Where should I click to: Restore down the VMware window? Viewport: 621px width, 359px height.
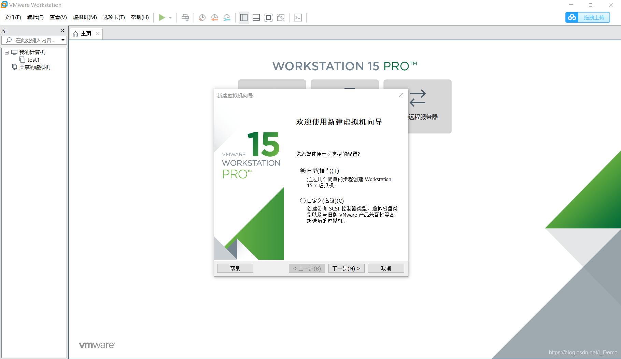pyautogui.click(x=591, y=5)
